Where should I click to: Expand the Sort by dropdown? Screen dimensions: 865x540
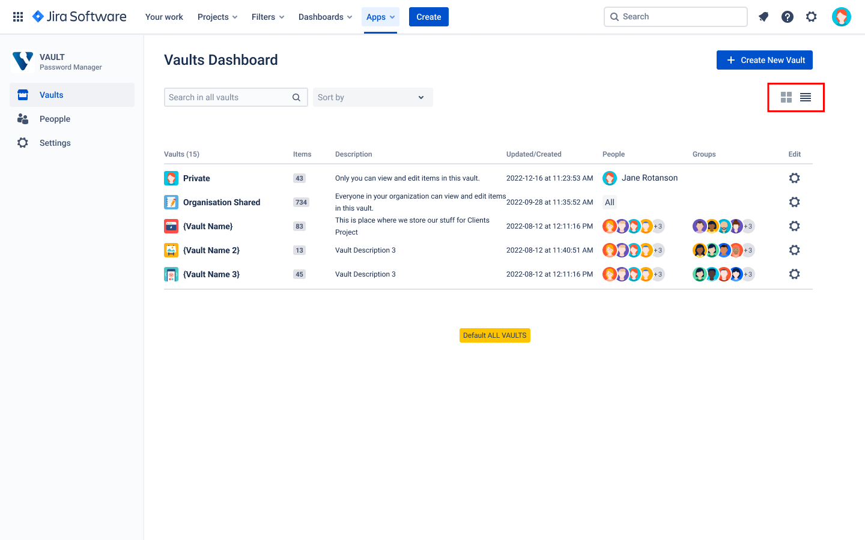pyautogui.click(x=372, y=97)
